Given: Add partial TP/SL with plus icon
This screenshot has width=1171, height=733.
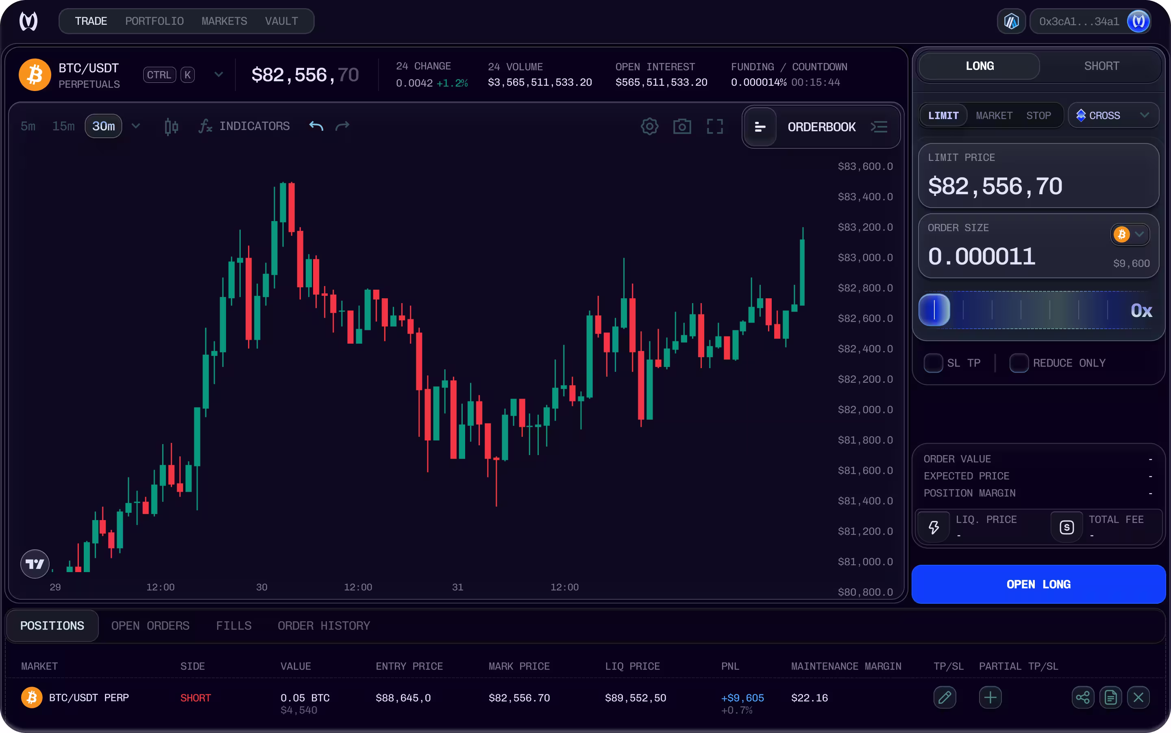Looking at the screenshot, I should [x=990, y=697].
